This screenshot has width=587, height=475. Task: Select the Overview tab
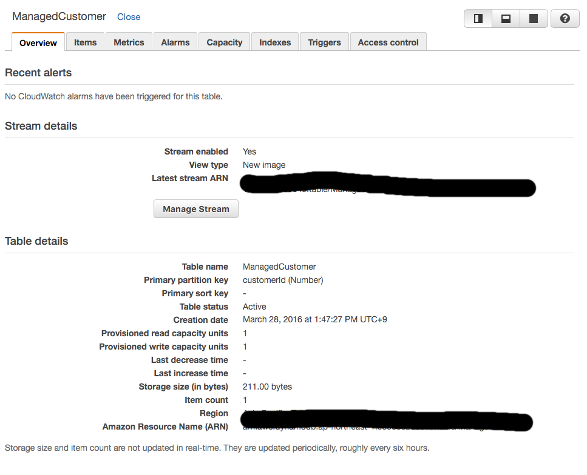coord(38,42)
